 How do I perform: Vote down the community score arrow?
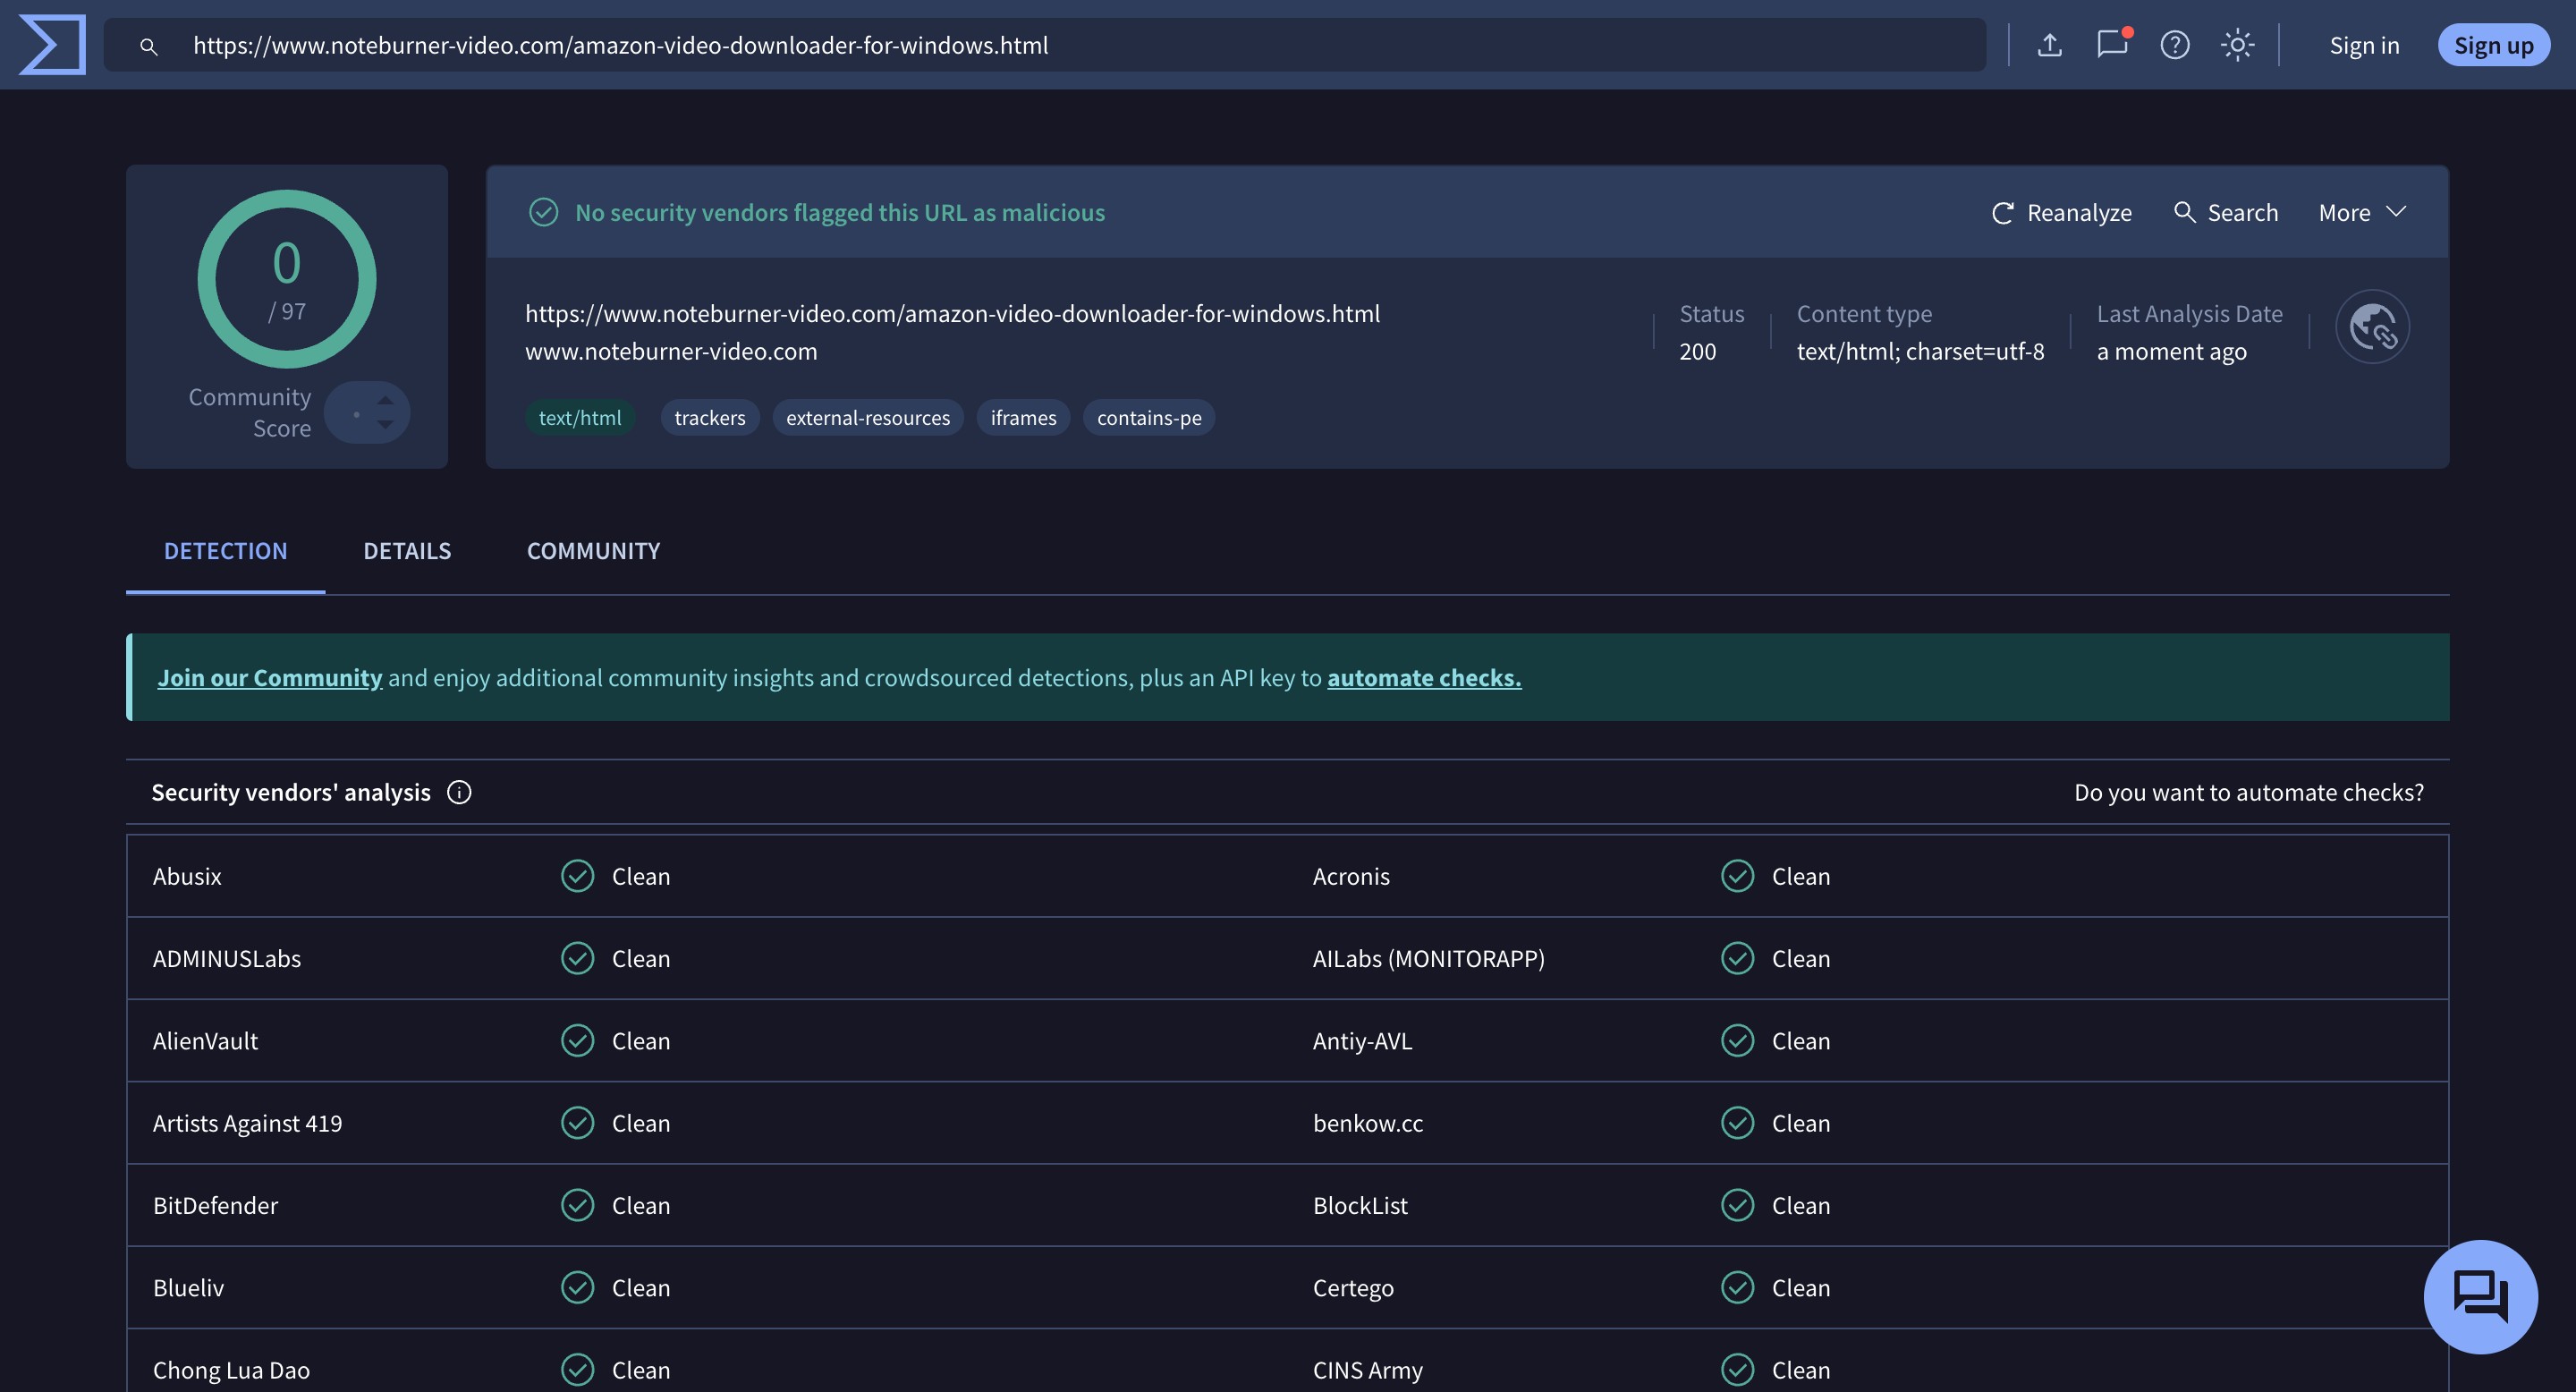point(385,425)
